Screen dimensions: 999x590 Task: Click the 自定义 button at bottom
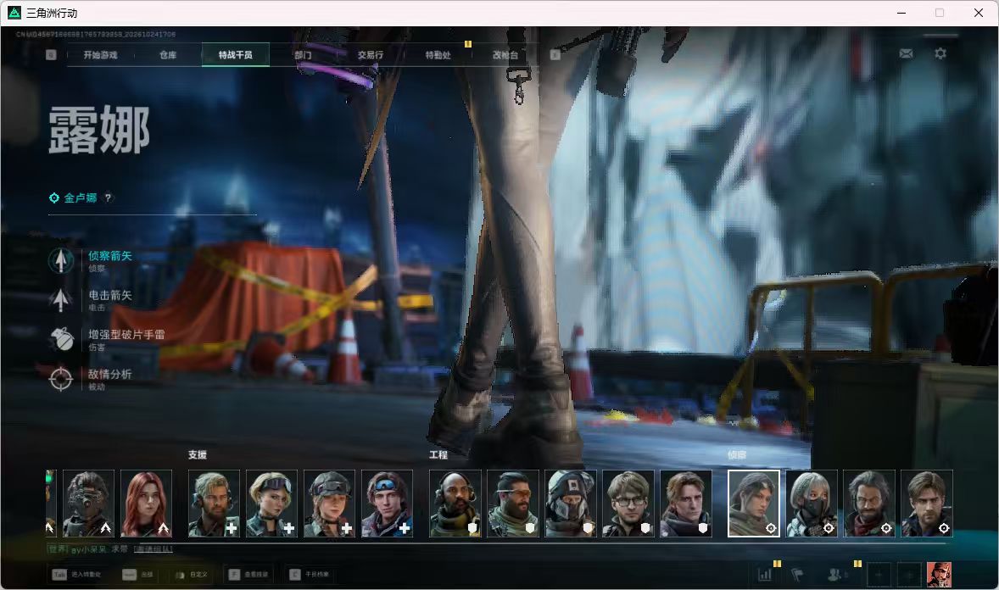pyautogui.click(x=191, y=575)
